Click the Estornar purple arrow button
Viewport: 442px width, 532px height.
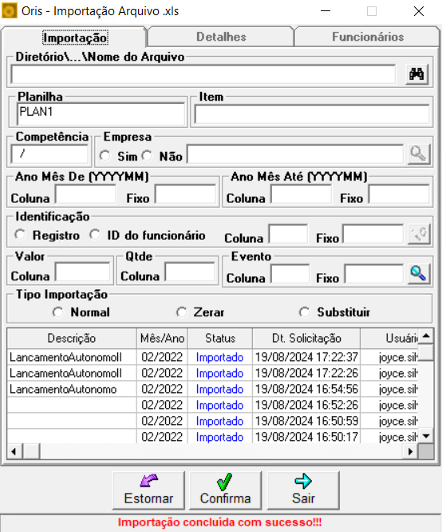149,490
